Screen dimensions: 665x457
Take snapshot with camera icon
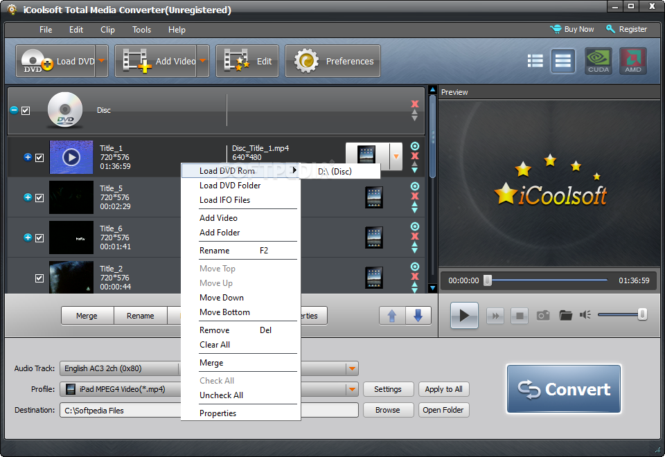[543, 316]
